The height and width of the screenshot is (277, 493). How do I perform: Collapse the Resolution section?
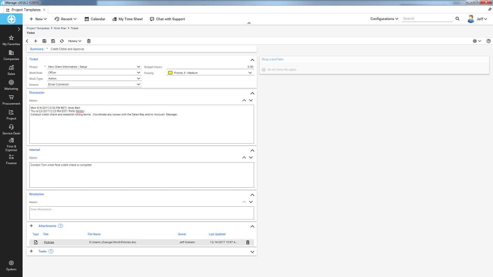(252, 195)
